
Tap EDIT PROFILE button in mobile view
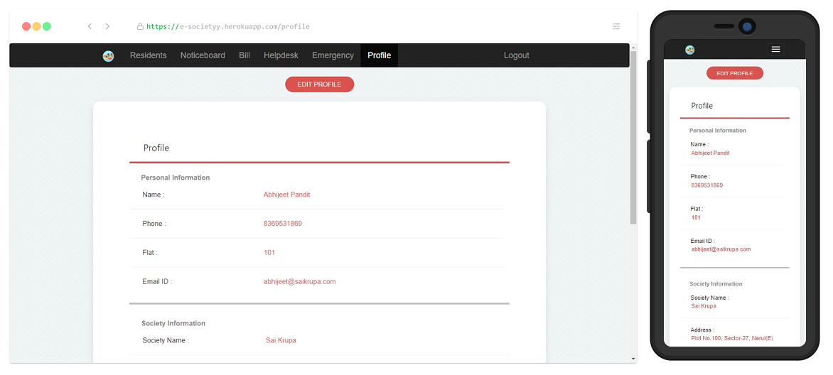(x=735, y=73)
